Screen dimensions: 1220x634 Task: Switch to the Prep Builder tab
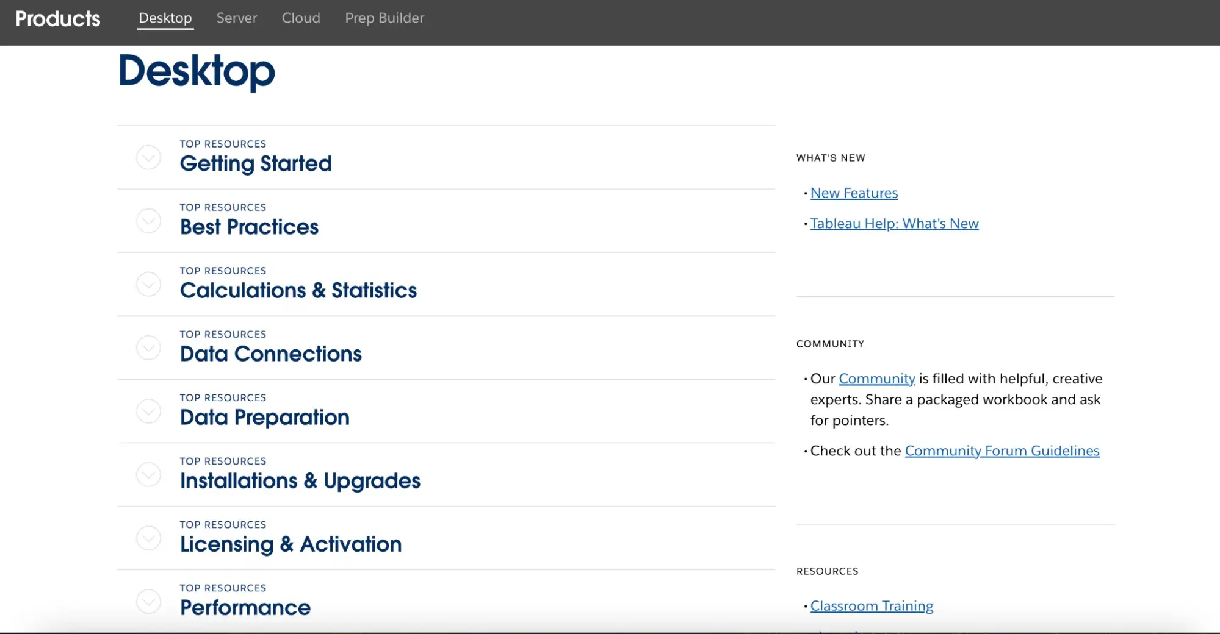pos(384,18)
